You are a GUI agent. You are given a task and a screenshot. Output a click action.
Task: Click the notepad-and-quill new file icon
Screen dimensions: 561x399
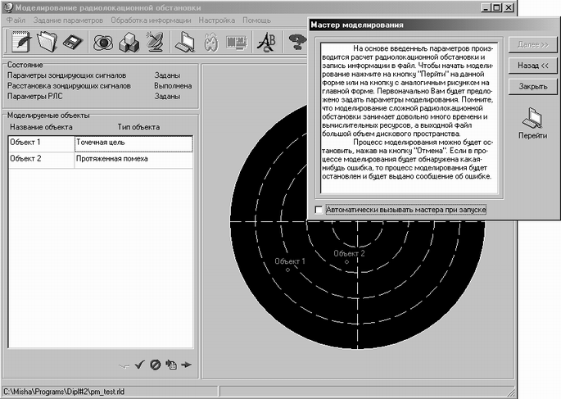tap(19, 42)
